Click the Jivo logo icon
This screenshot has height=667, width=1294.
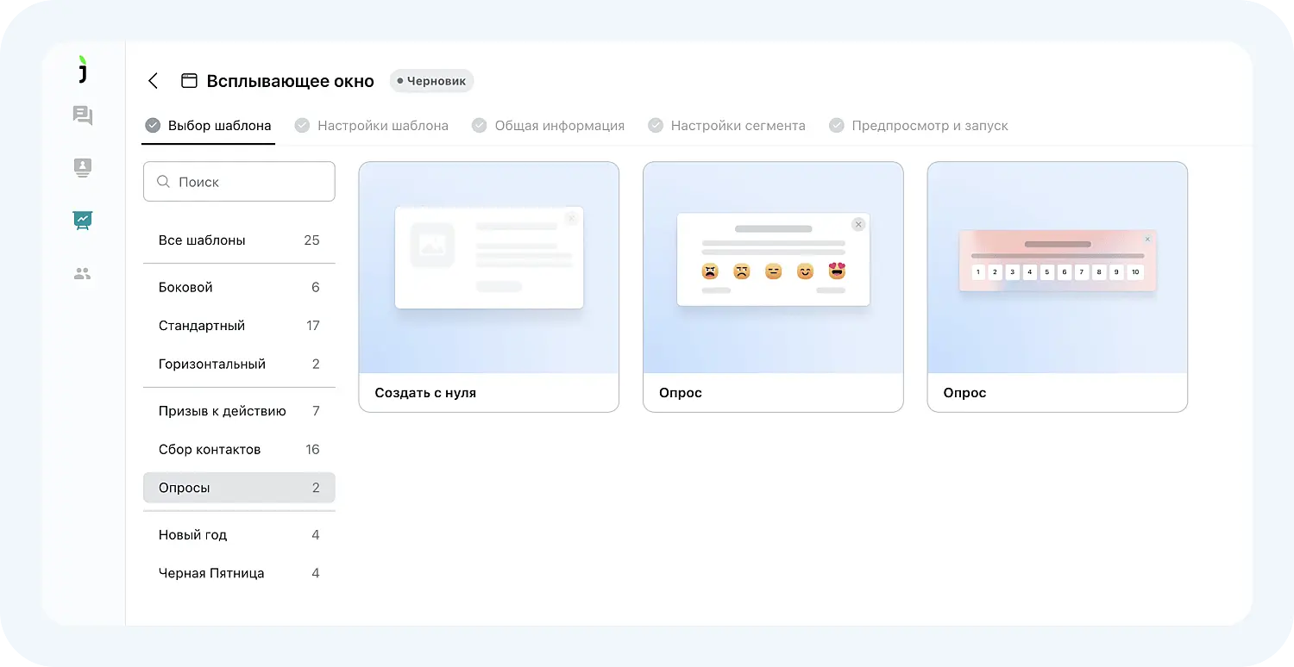tap(83, 71)
